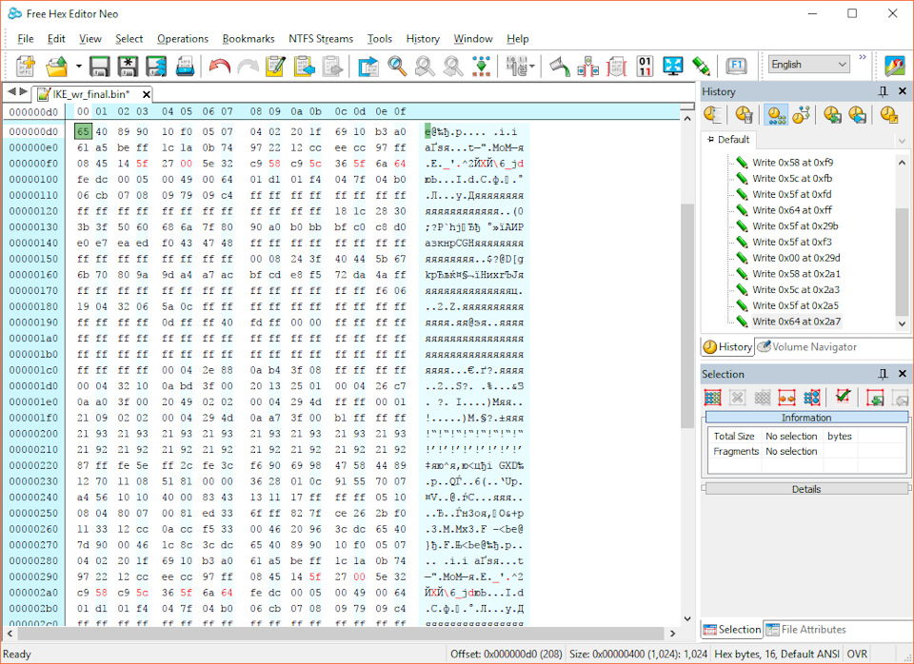Screen dimensions: 914x664
Task: Open the NTFS Streams menu
Action: pyautogui.click(x=320, y=39)
